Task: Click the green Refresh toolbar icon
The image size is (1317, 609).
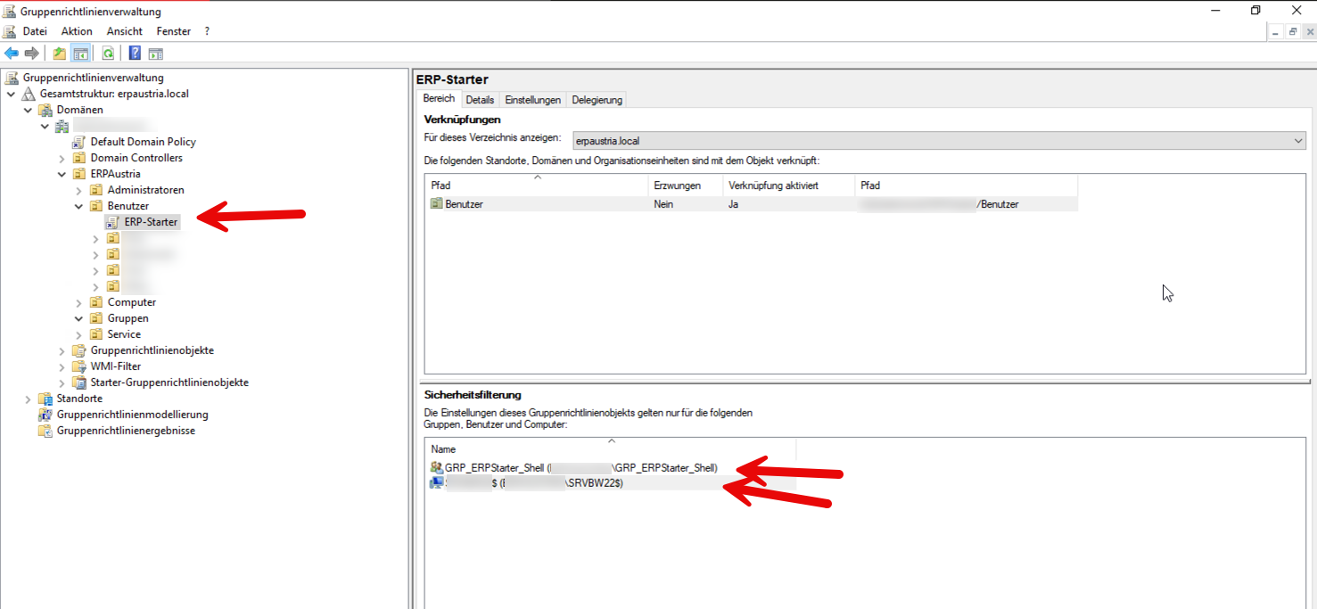Action: pyautogui.click(x=108, y=53)
